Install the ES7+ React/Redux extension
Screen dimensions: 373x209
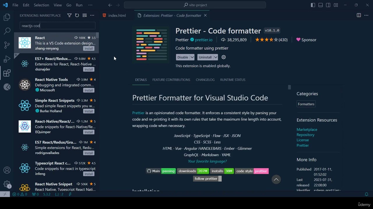89,69
